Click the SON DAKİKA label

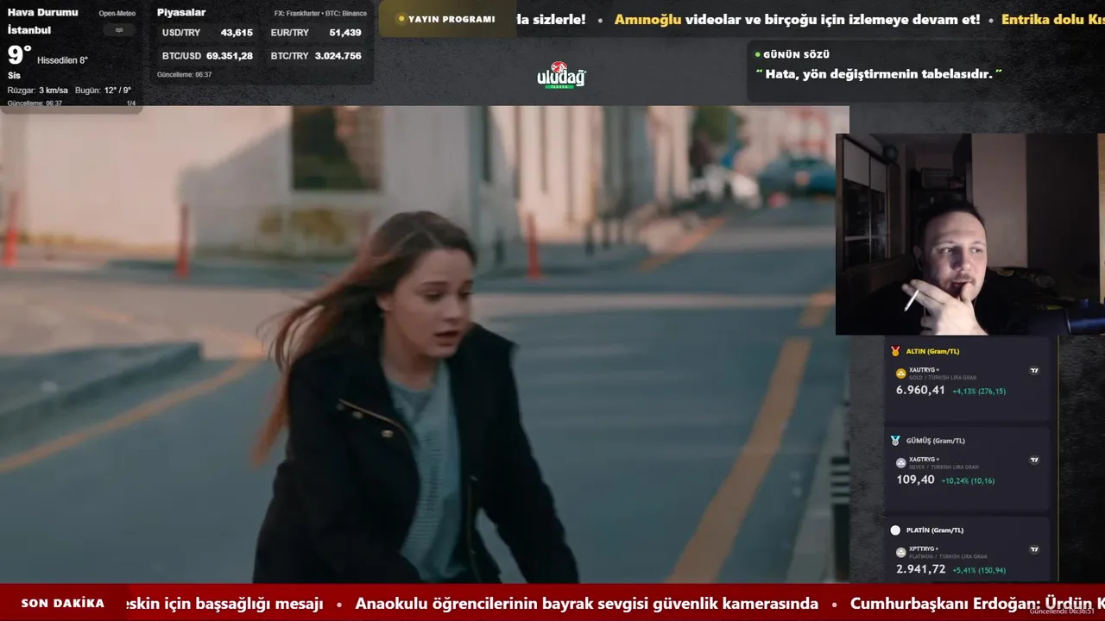[x=62, y=604]
